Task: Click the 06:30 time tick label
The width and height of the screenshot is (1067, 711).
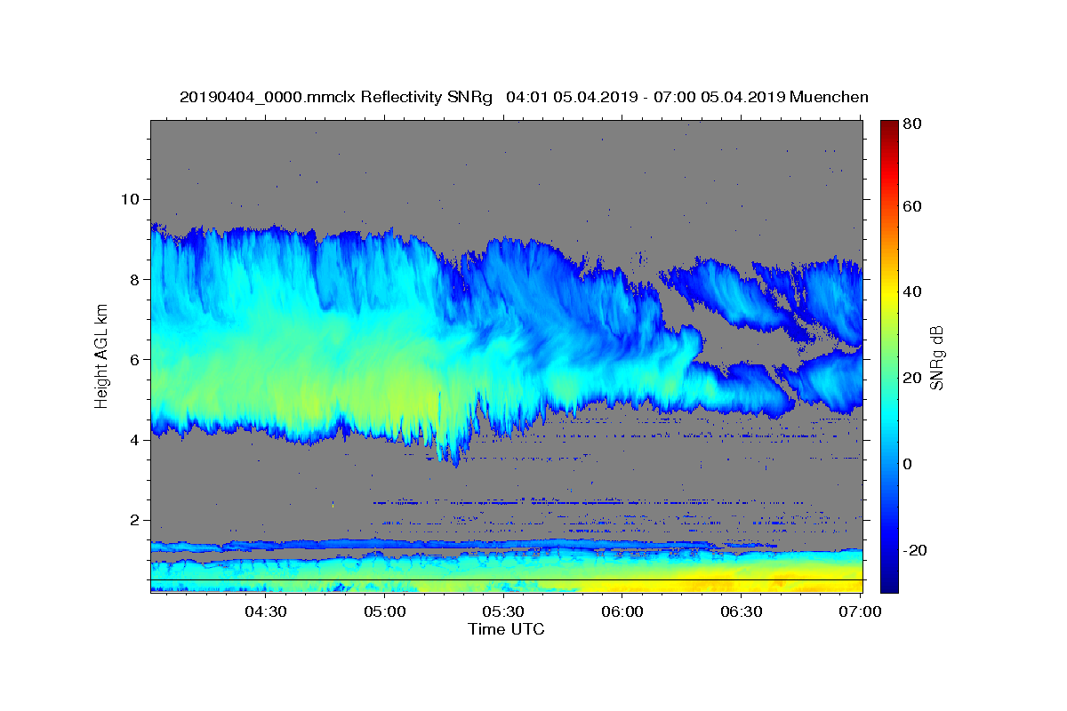Action: coord(742,611)
